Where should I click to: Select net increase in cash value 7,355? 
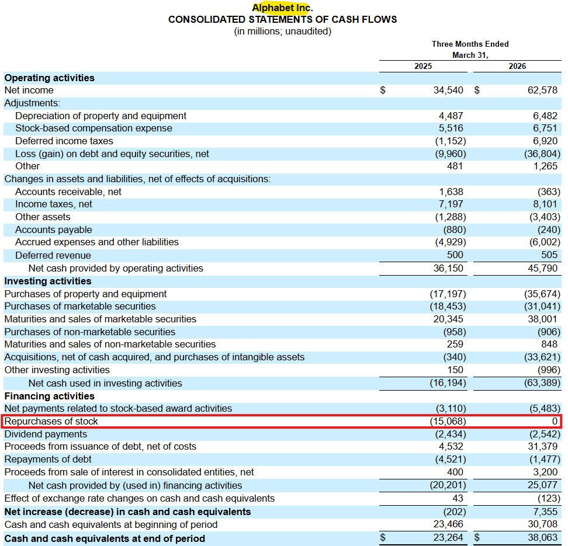(545, 512)
